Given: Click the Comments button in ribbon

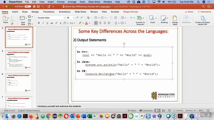Looking at the screenshot, I should tap(204, 12).
